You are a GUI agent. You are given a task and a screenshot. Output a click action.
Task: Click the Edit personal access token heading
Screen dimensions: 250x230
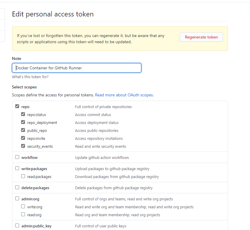(53, 14)
